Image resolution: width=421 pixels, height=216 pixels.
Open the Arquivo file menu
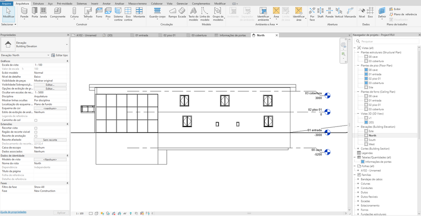pyautogui.click(x=6, y=4)
